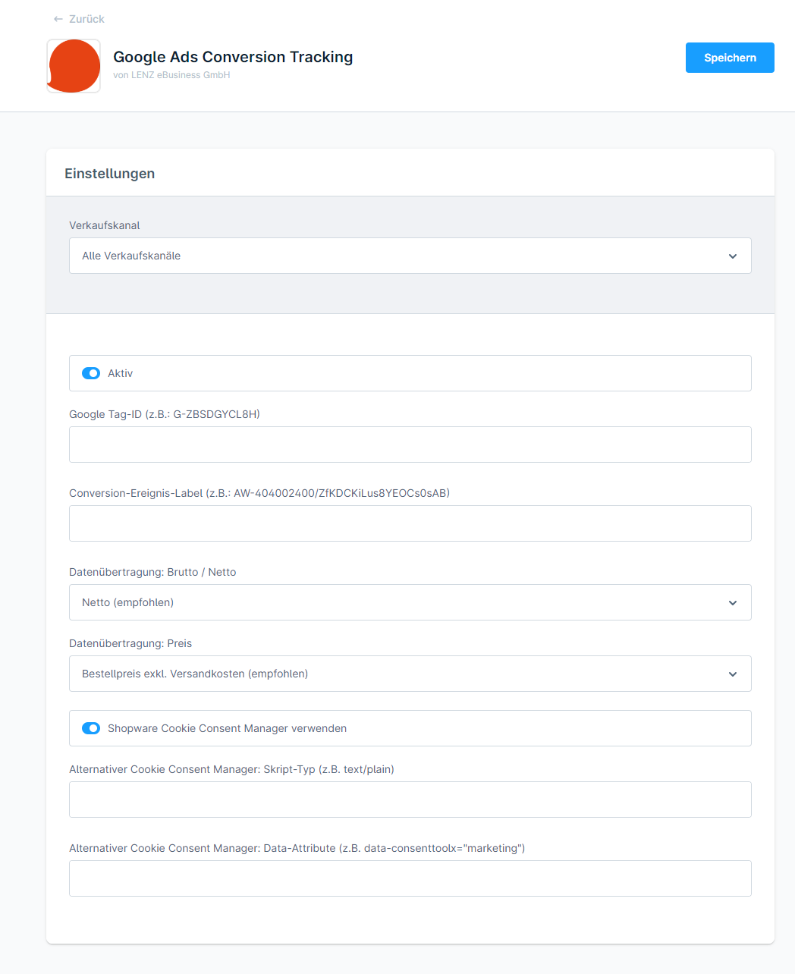Viewport: 795px width, 974px height.
Task: Click the Zurück link text
Action: click(x=86, y=19)
